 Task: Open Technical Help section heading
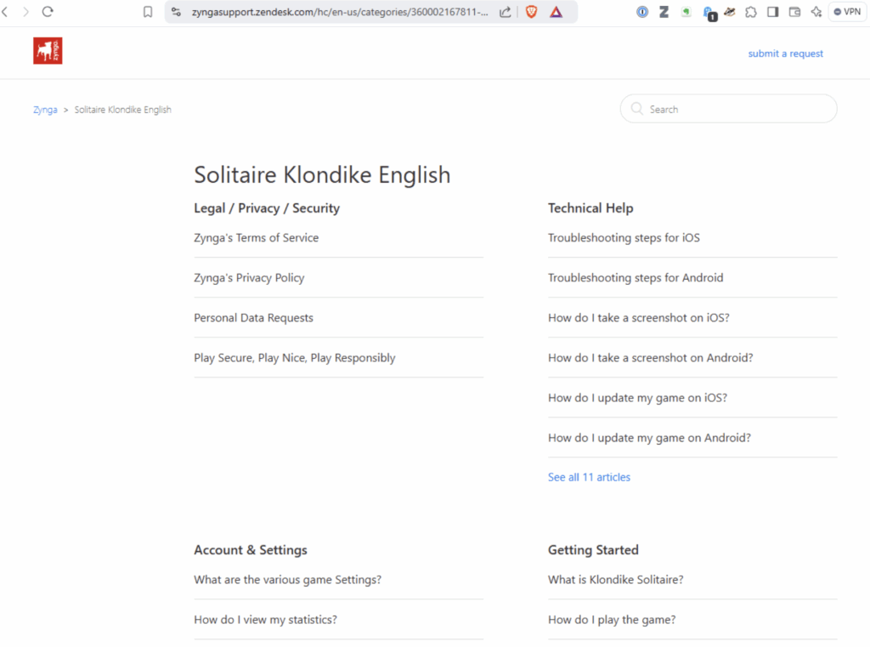590,208
